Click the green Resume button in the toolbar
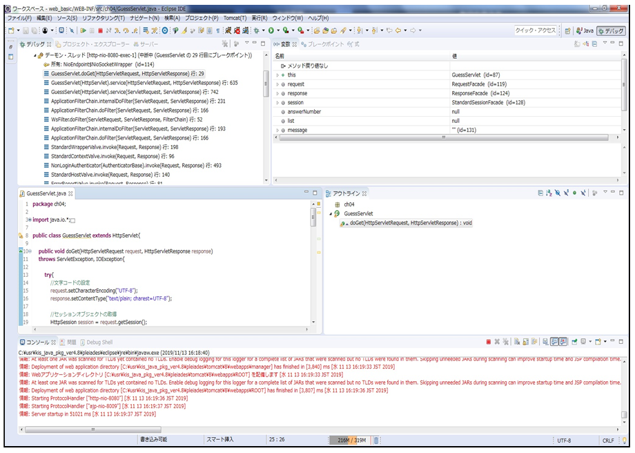This screenshot has width=635, height=453. [84, 30]
